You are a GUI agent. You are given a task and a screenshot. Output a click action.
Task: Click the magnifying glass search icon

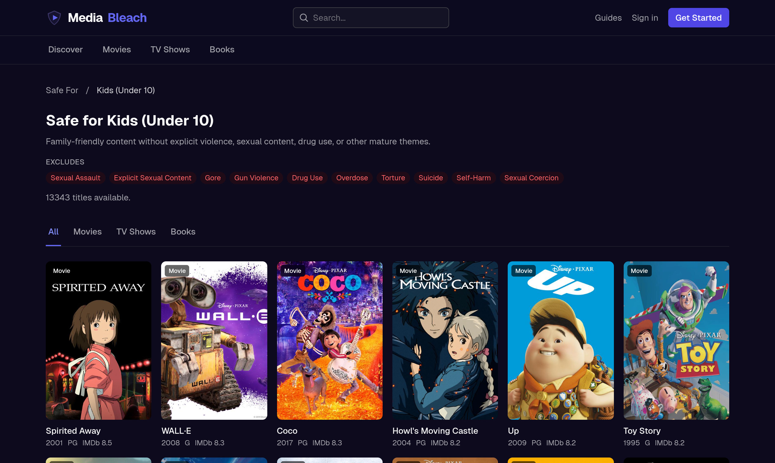[x=304, y=18]
